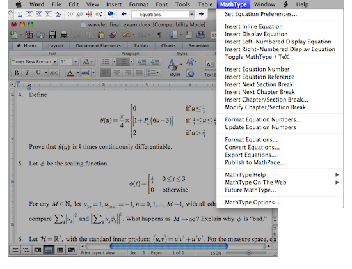Insert equation number (1) toolbar icon

pos(70,14)
